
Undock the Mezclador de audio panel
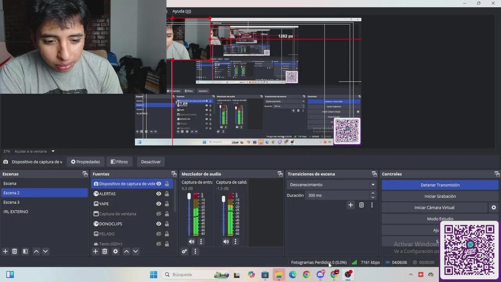(280, 174)
